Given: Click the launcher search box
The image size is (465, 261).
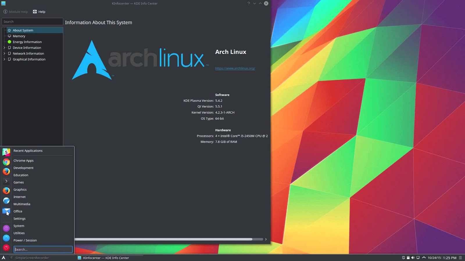Looking at the screenshot, I should click(43, 249).
